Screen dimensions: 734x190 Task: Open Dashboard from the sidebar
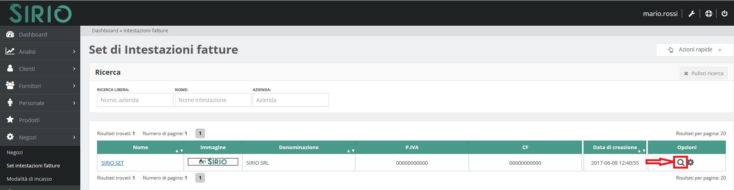pyautogui.click(x=33, y=35)
